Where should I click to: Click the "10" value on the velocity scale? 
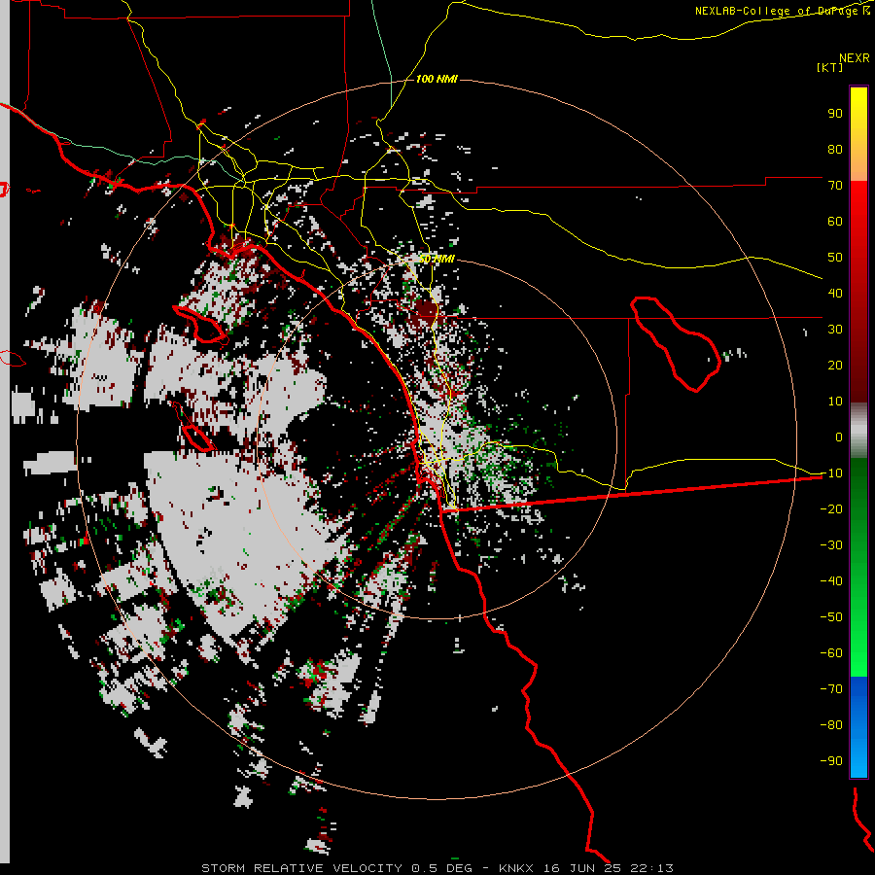click(x=835, y=402)
